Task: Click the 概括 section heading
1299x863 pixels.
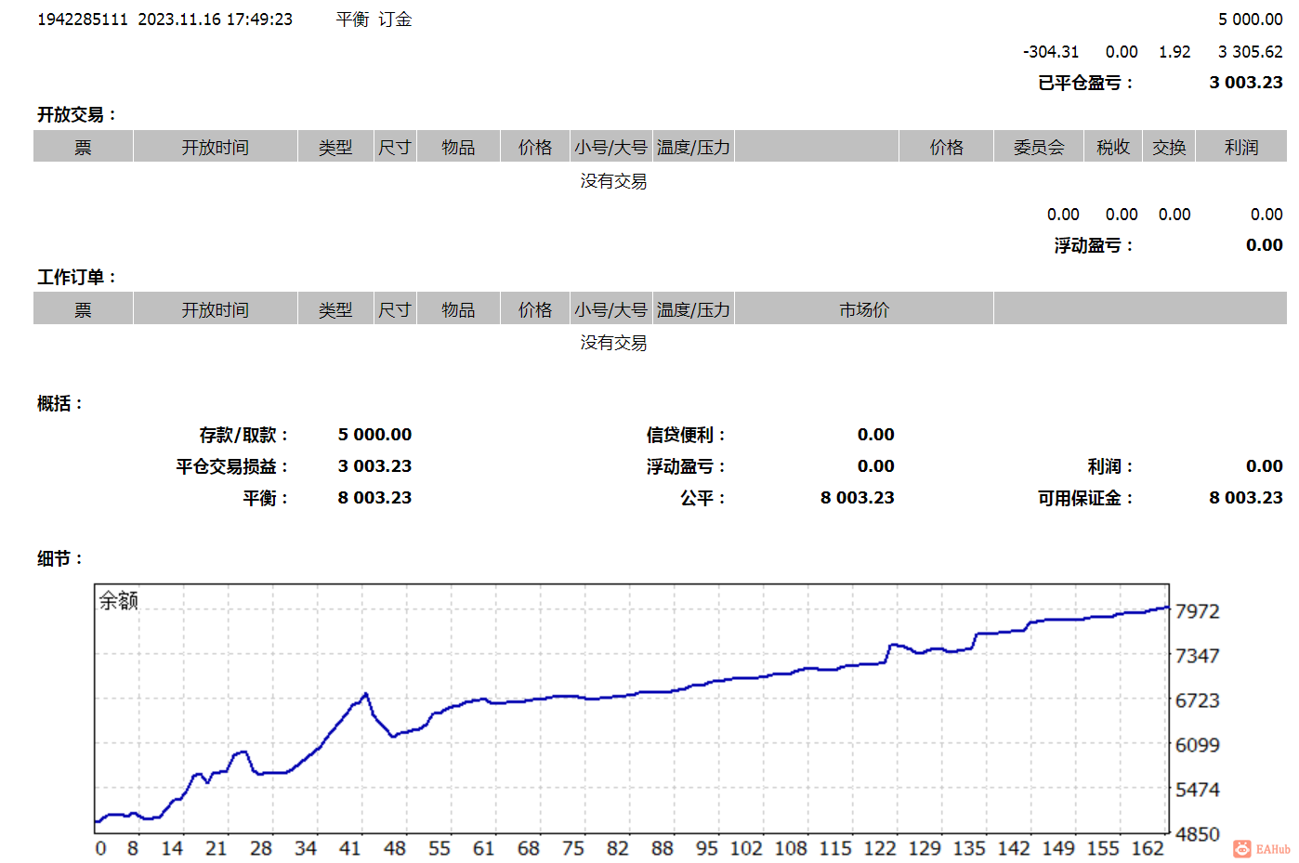Action: [x=59, y=403]
